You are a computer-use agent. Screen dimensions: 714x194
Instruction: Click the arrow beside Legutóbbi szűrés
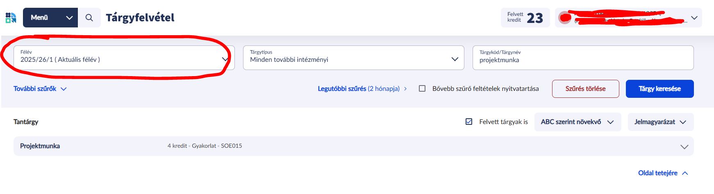(x=406, y=89)
